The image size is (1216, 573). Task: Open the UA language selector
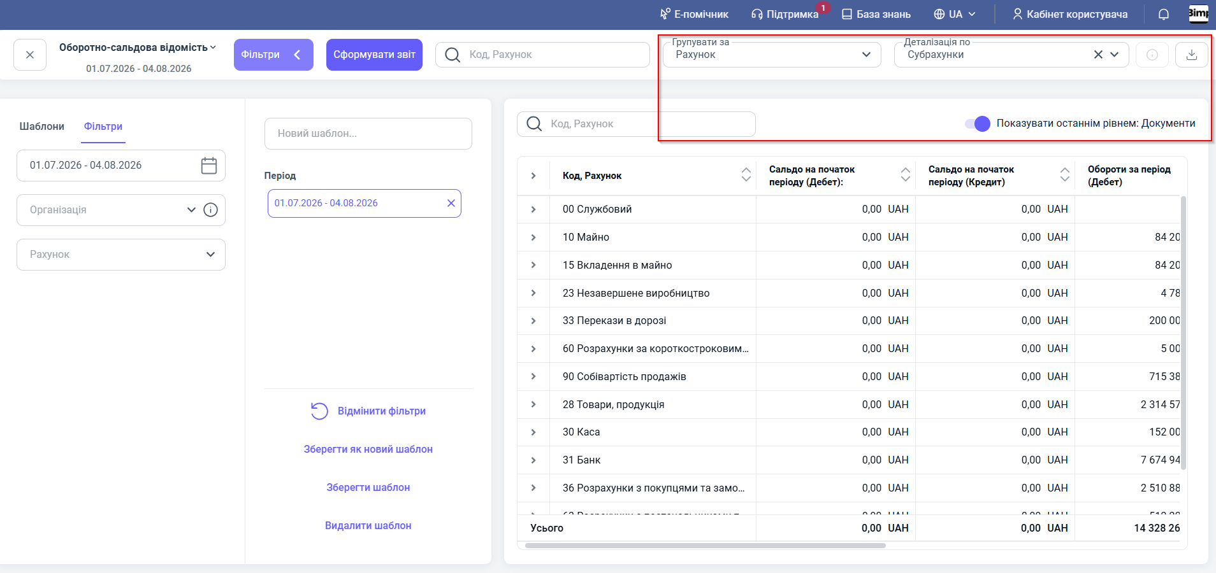(x=955, y=14)
